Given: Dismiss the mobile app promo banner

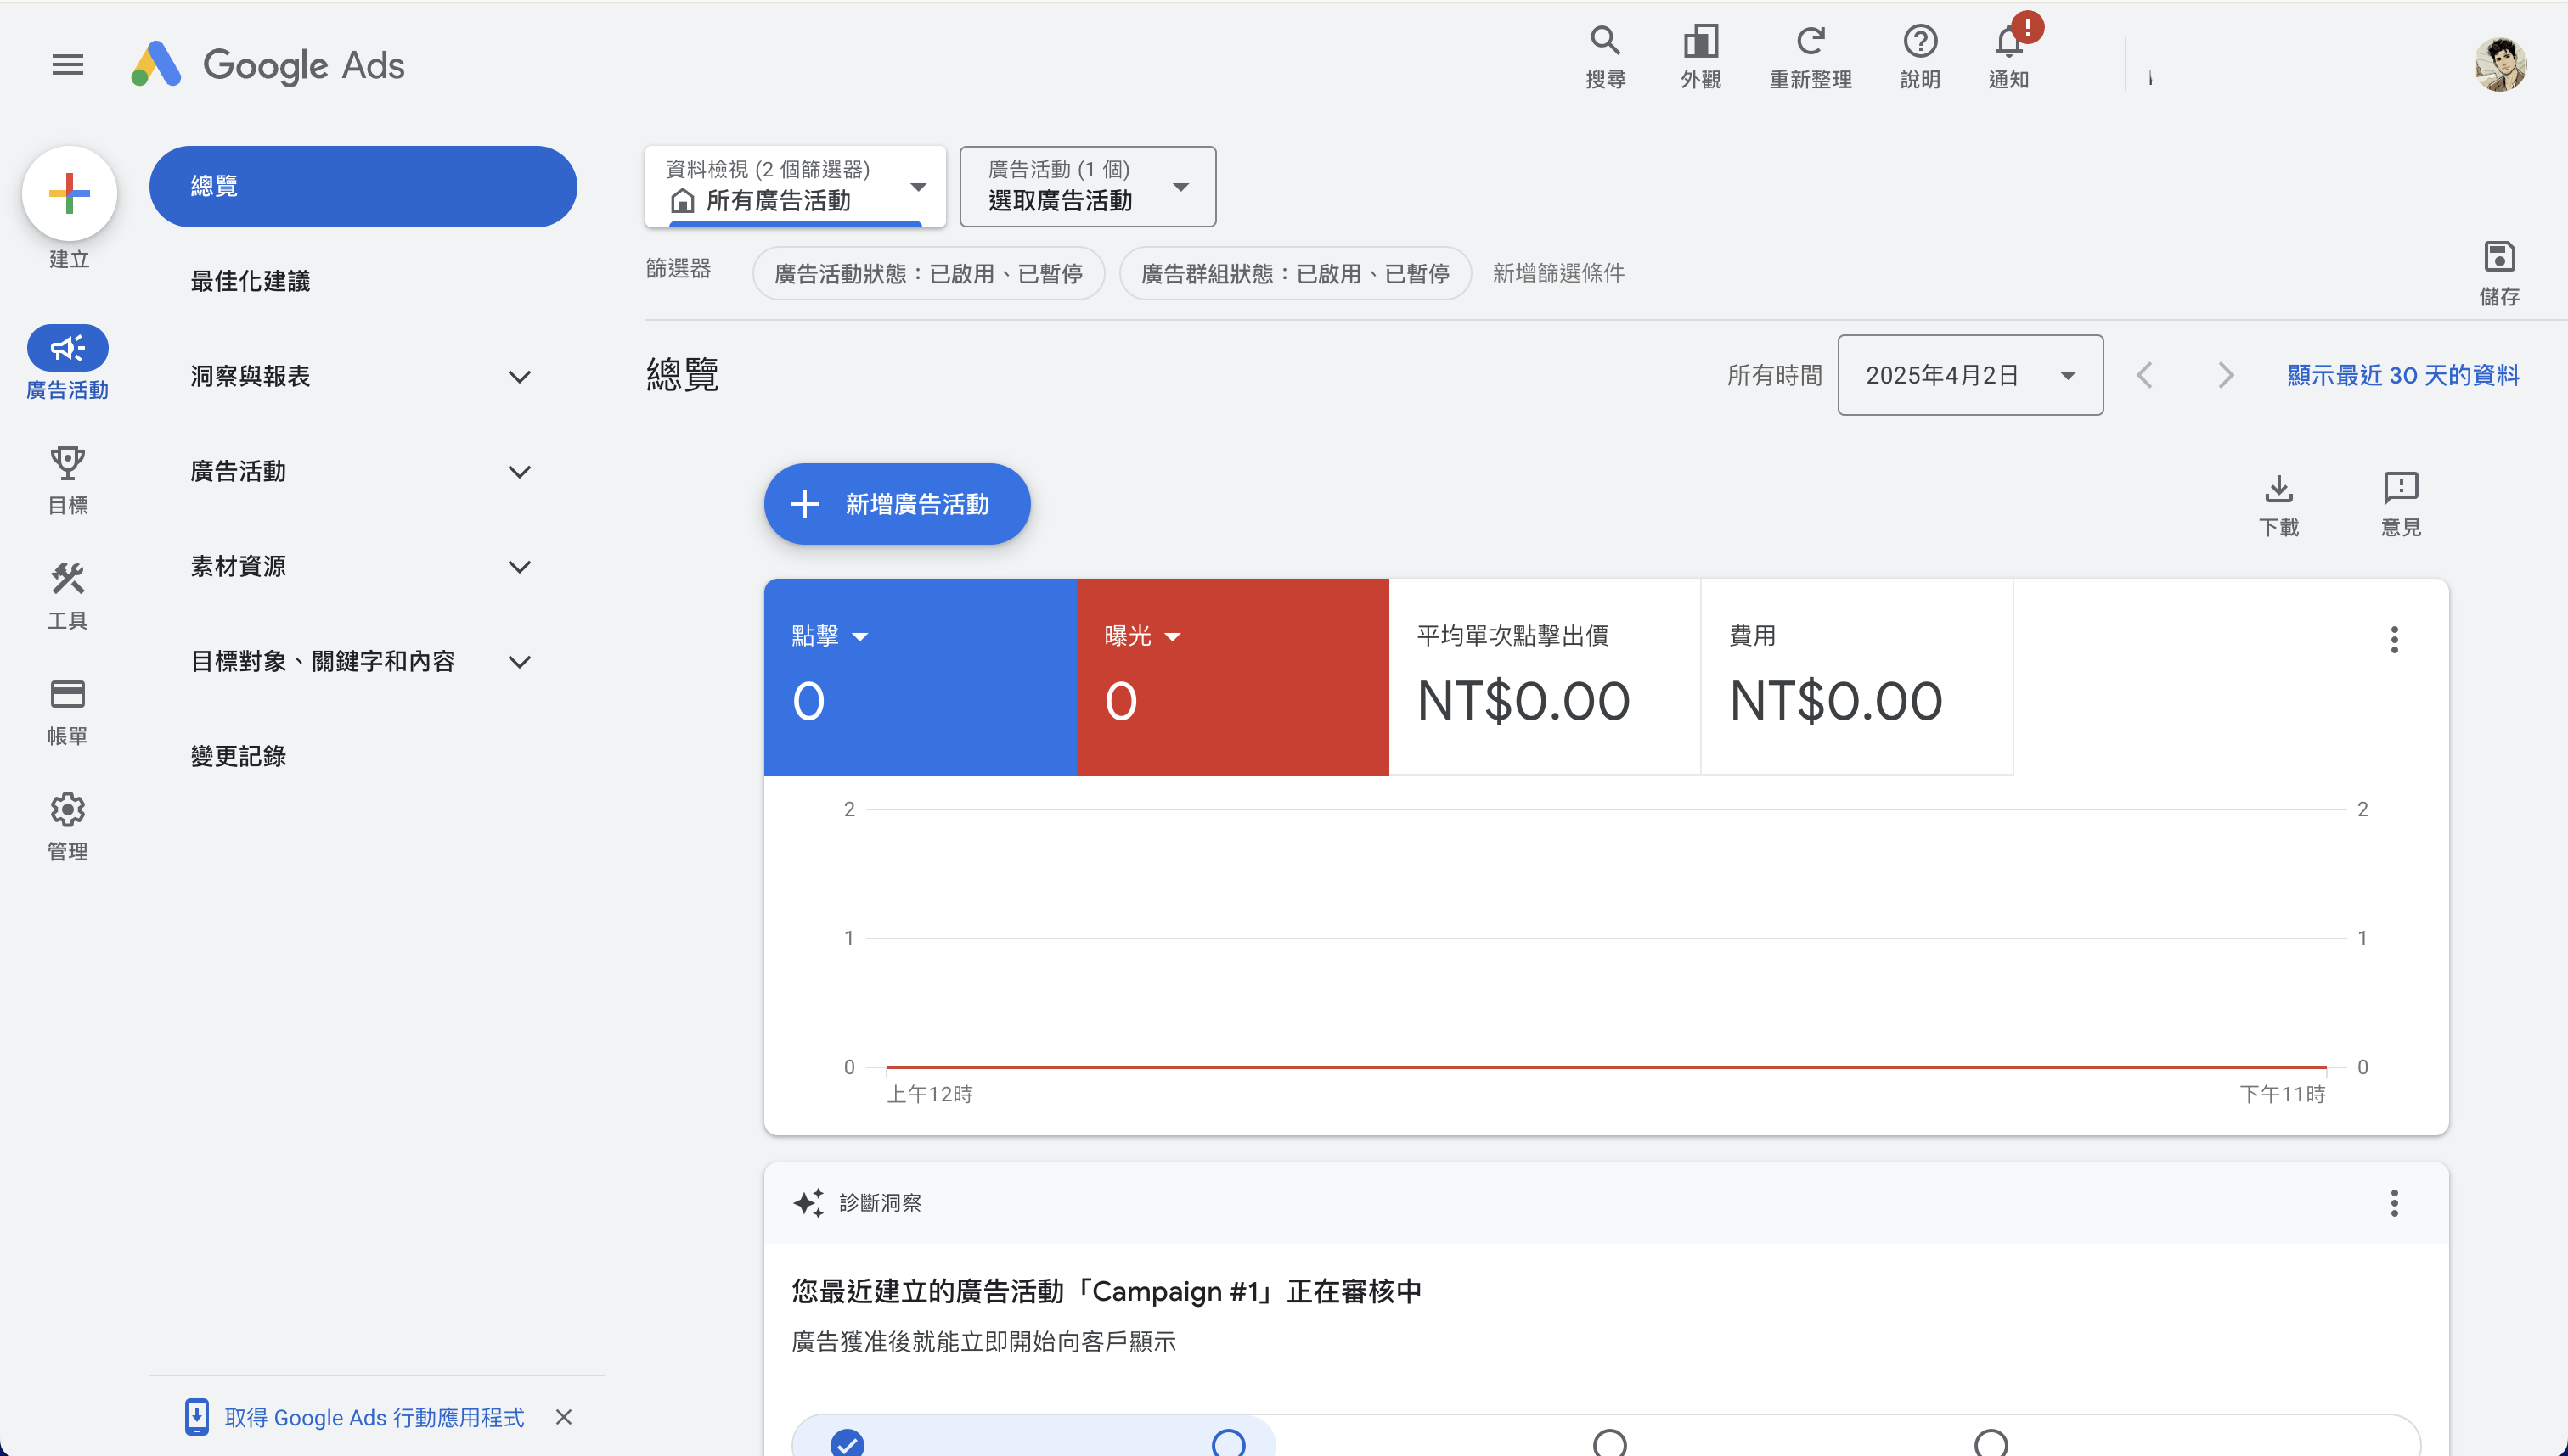Looking at the screenshot, I should coord(563,1417).
